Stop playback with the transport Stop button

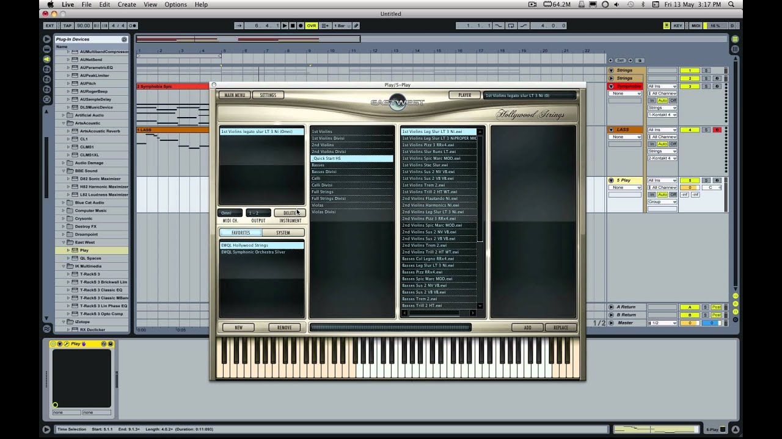[293, 26]
